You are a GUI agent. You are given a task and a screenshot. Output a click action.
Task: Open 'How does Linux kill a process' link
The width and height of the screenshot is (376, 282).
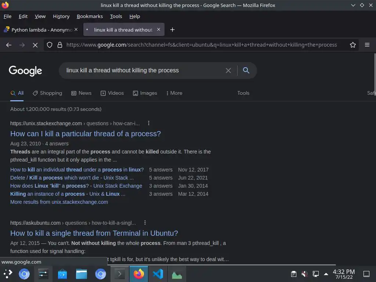pos(76,186)
